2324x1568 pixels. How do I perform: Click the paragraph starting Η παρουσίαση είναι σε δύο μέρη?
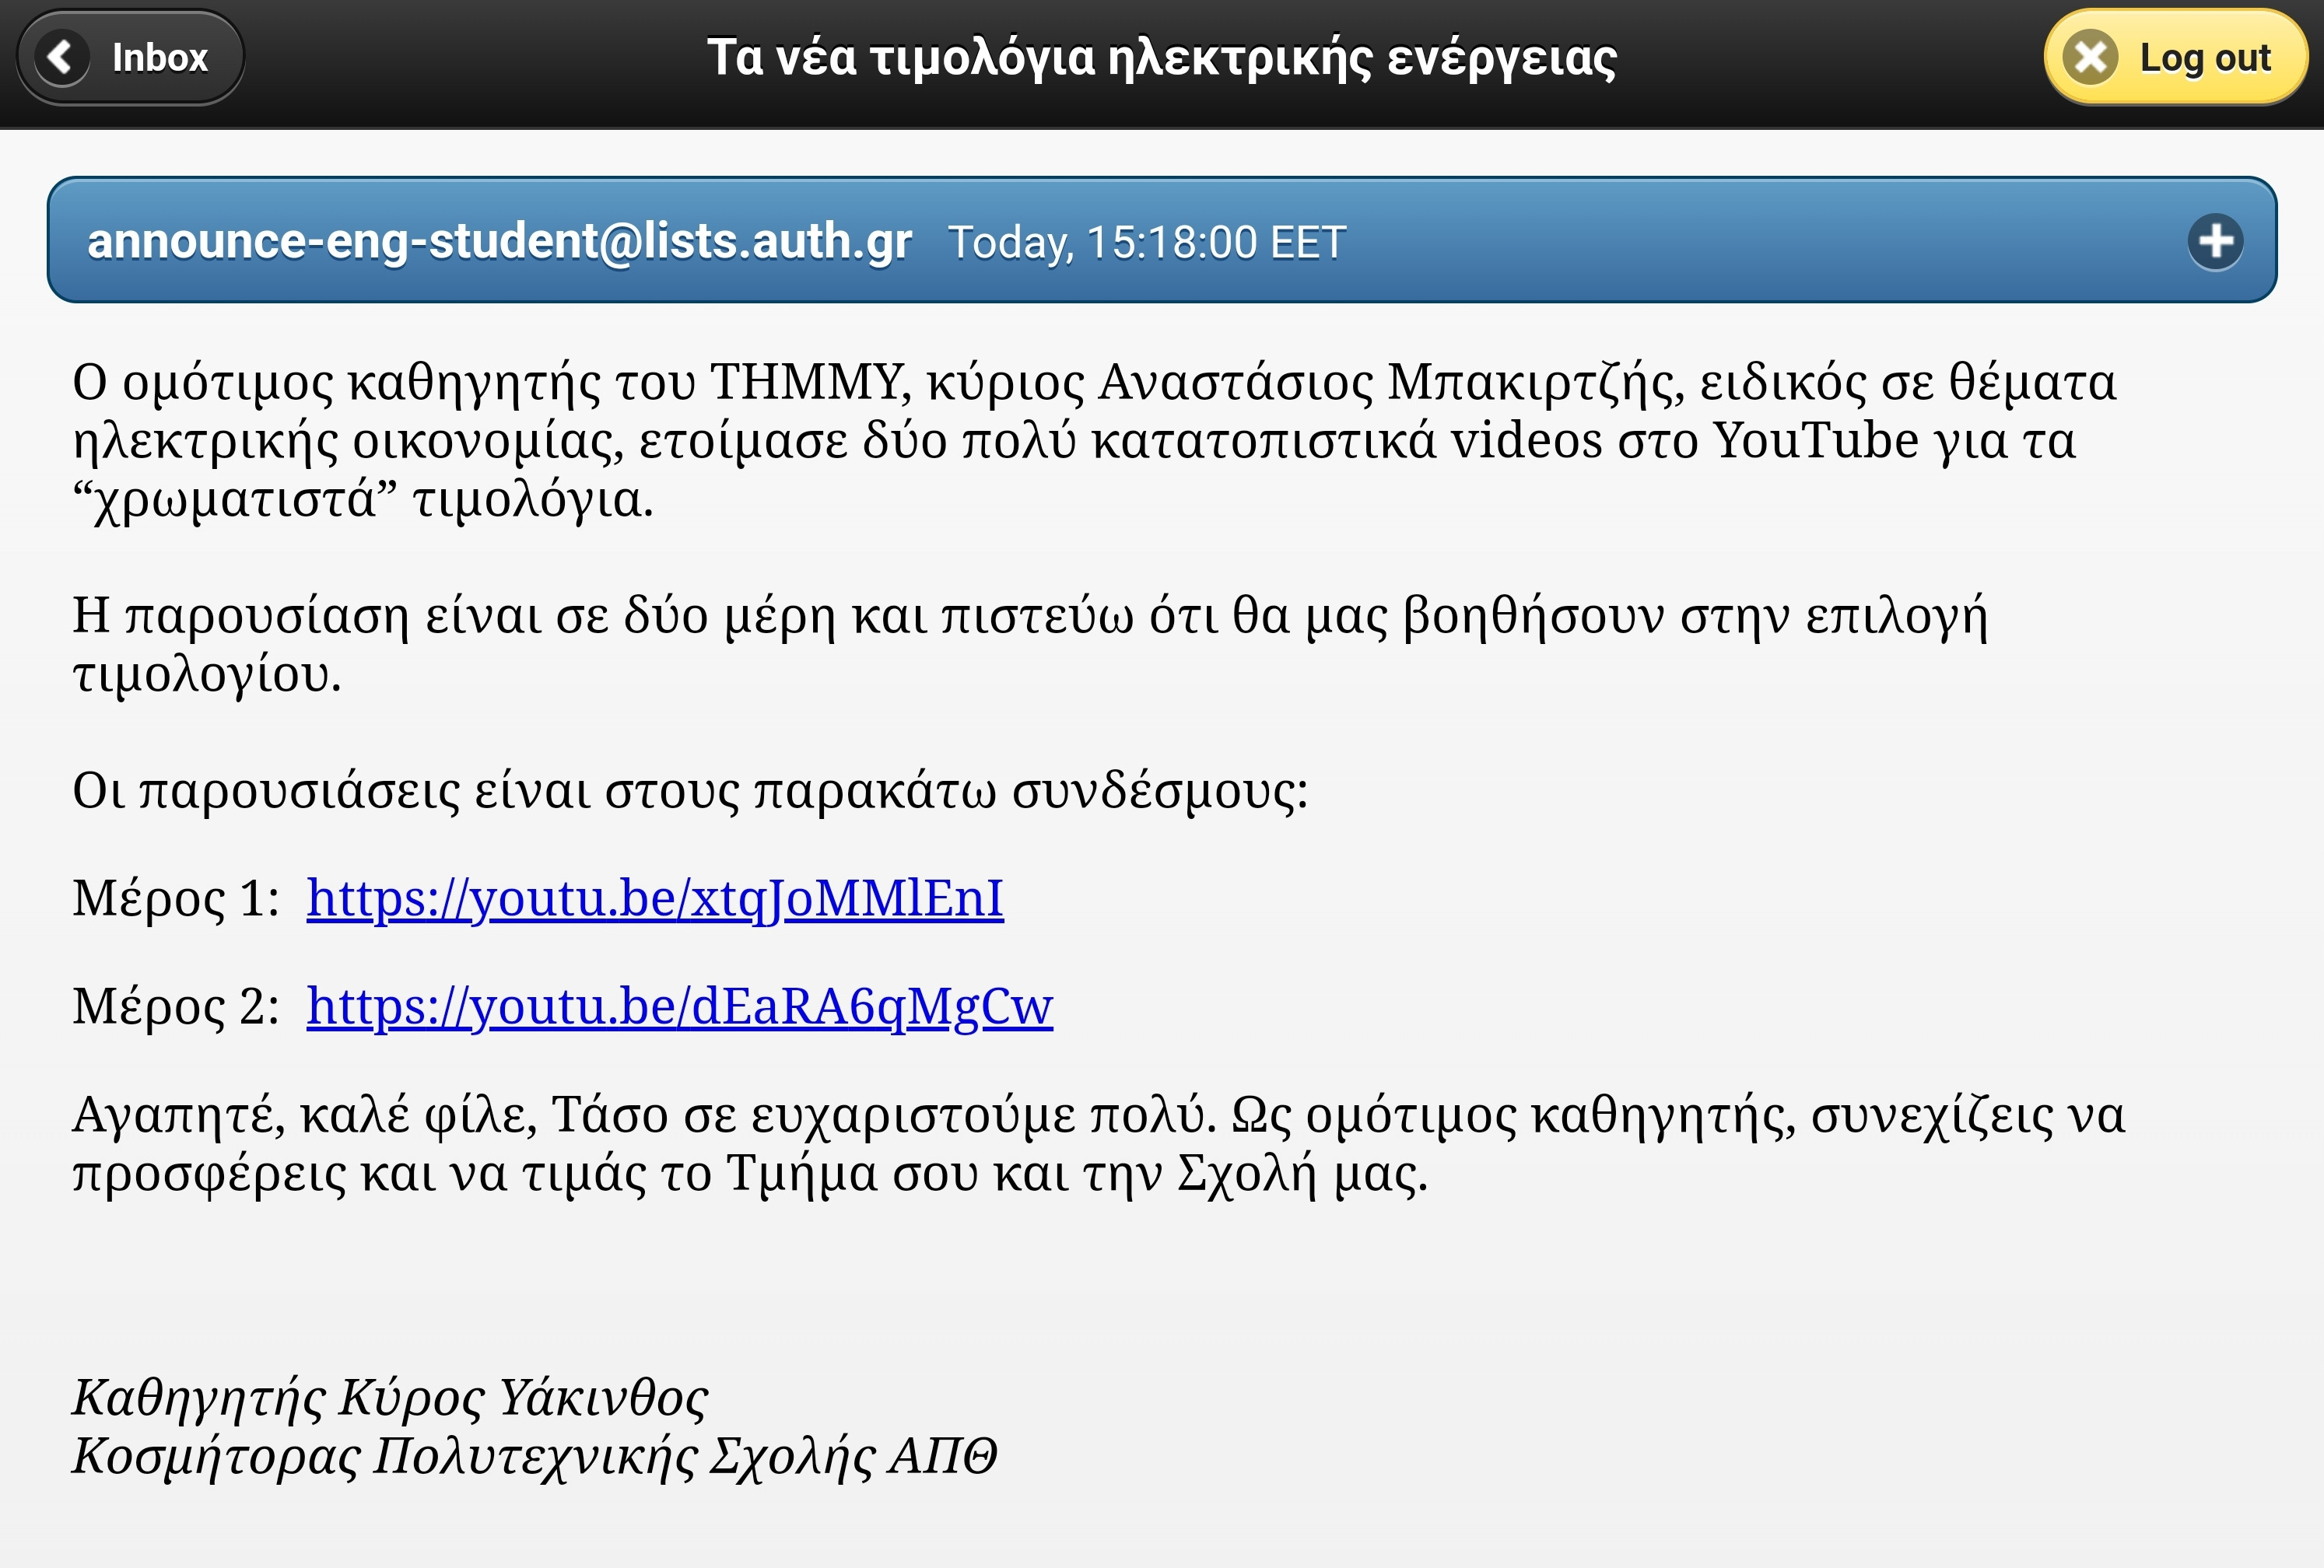tap(1030, 645)
